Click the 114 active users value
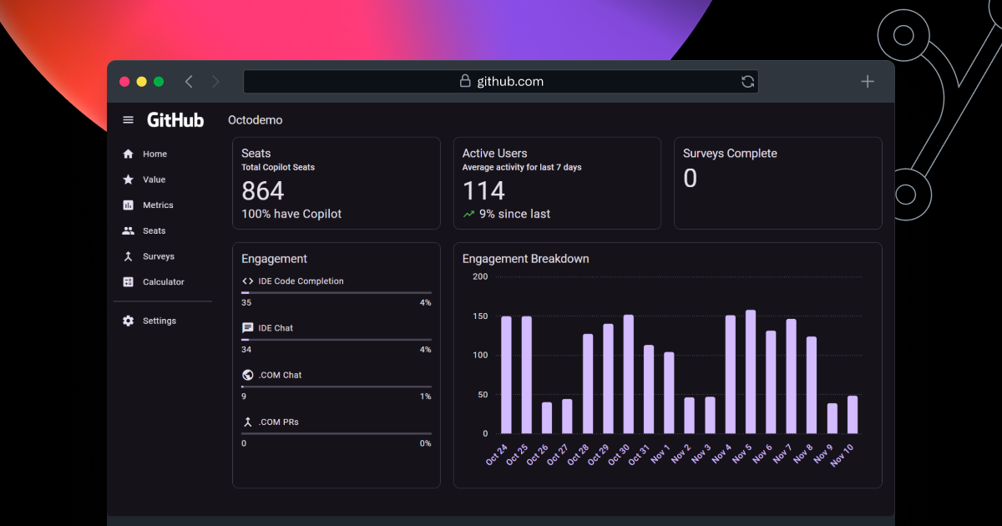The width and height of the screenshot is (1002, 526). [x=484, y=191]
